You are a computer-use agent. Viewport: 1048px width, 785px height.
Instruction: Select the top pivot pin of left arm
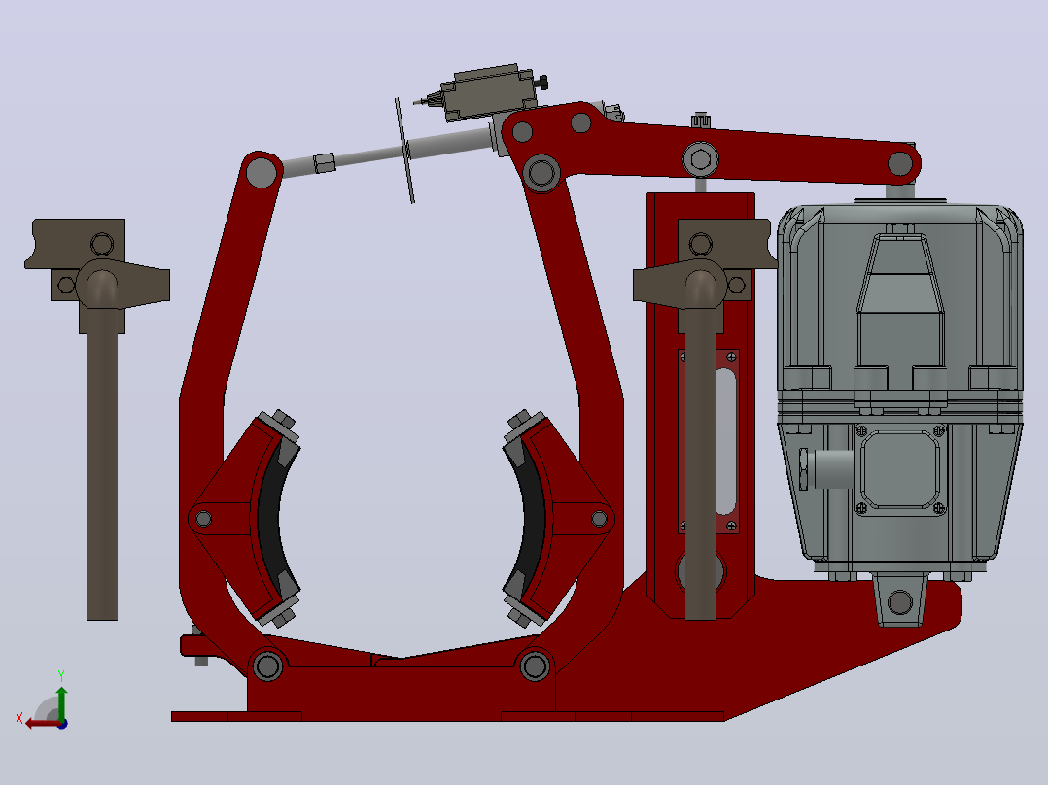click(x=262, y=173)
